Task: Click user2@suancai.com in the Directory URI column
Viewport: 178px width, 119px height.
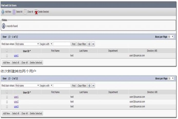Action: point(137,102)
